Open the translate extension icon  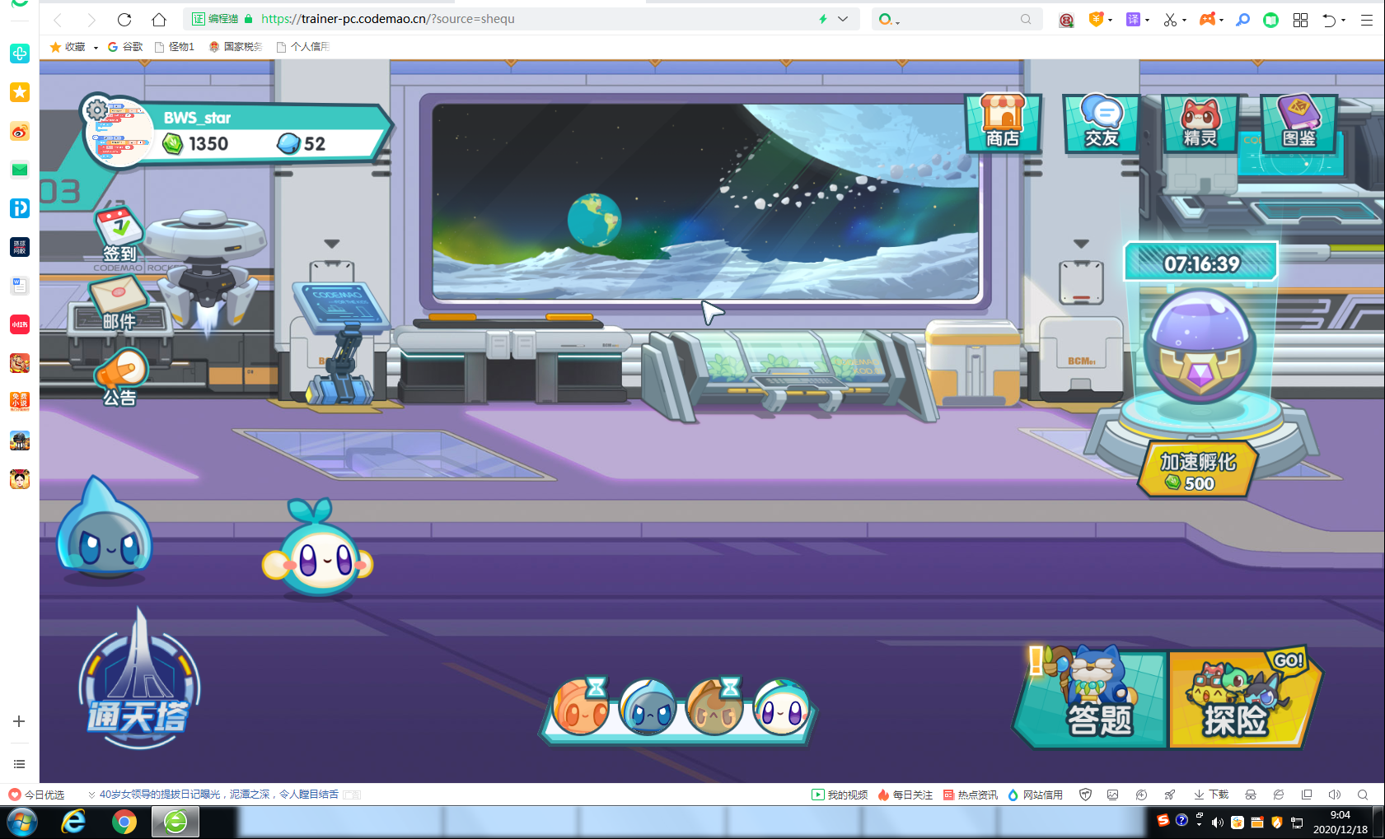pos(1134,20)
